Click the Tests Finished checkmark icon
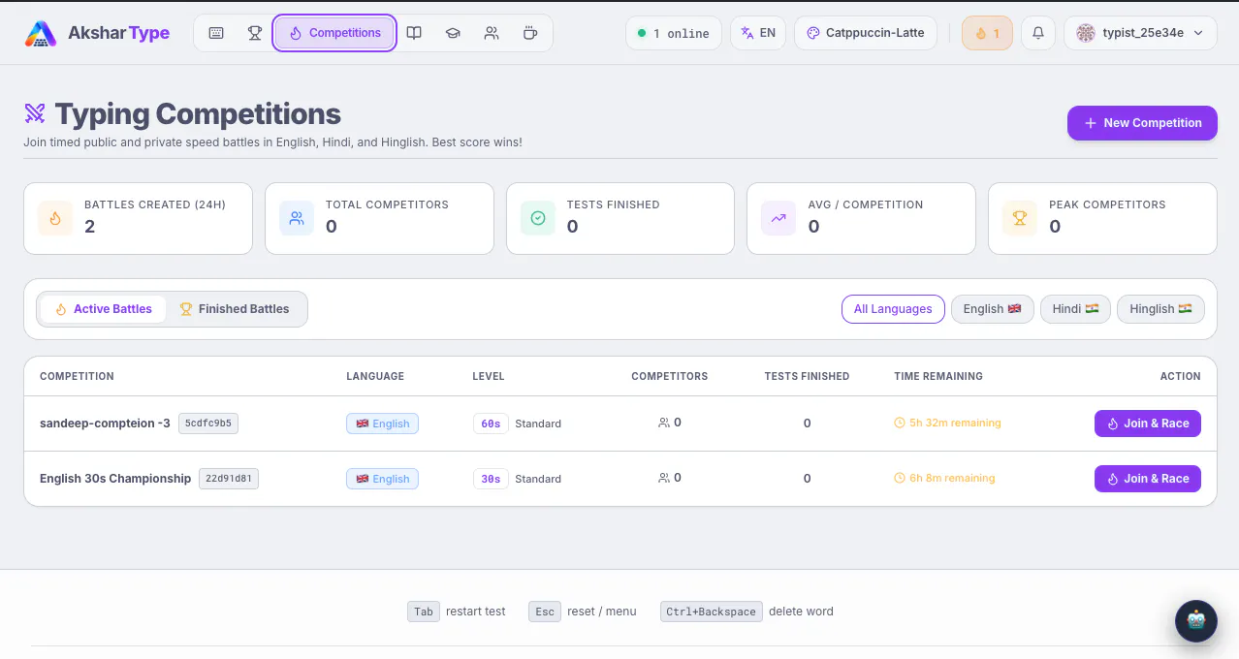The image size is (1239, 659). pyautogui.click(x=537, y=219)
